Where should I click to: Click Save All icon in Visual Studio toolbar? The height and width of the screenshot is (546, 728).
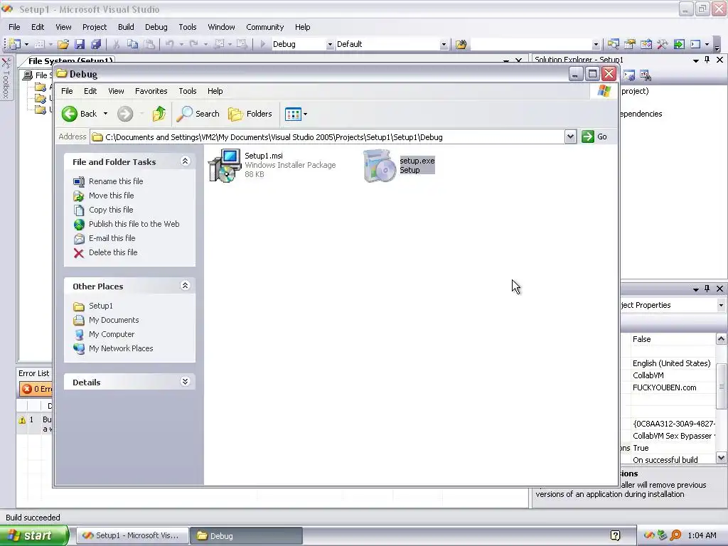[96, 44]
